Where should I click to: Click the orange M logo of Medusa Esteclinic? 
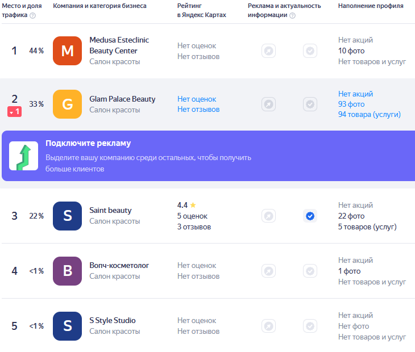pos(67,51)
